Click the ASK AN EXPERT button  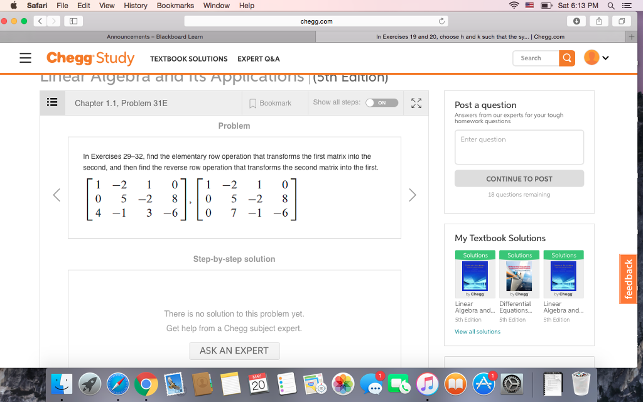tap(234, 351)
